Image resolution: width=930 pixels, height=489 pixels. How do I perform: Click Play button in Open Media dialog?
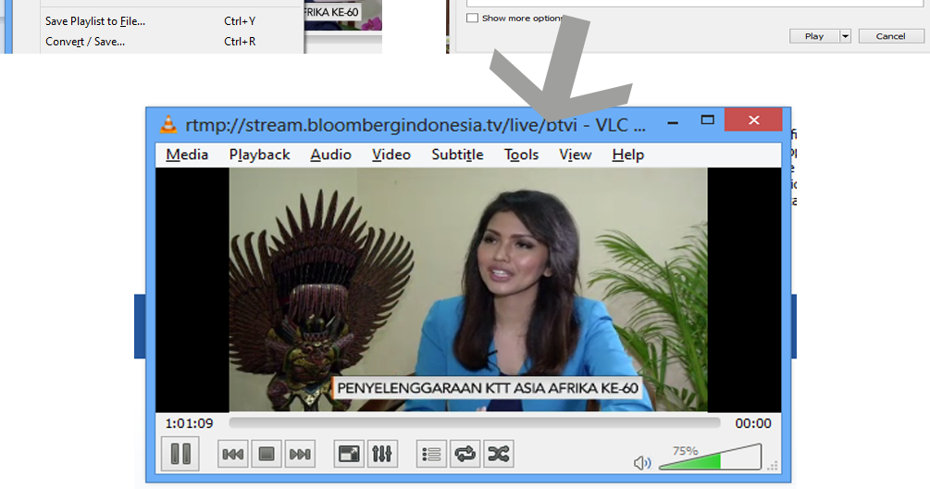click(813, 36)
